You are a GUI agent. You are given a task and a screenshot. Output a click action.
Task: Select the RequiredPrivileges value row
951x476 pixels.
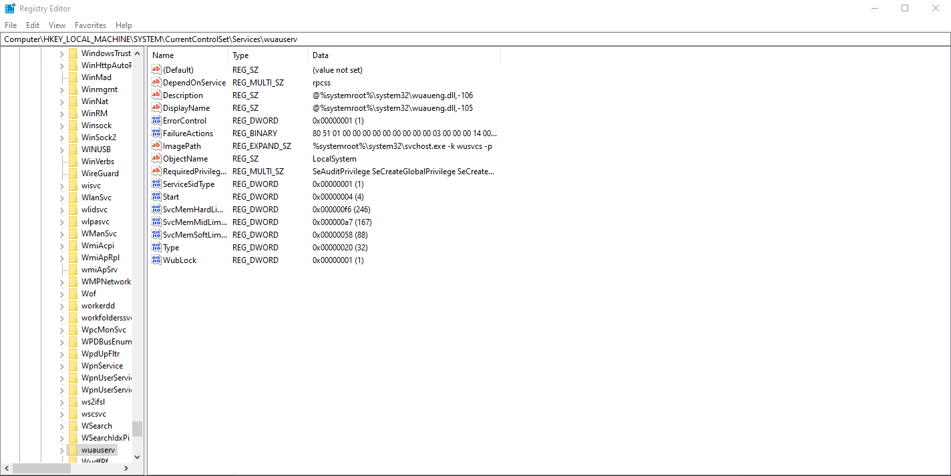point(324,172)
